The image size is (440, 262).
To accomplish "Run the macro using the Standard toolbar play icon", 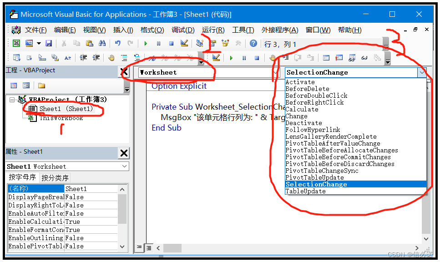I will coord(146,44).
